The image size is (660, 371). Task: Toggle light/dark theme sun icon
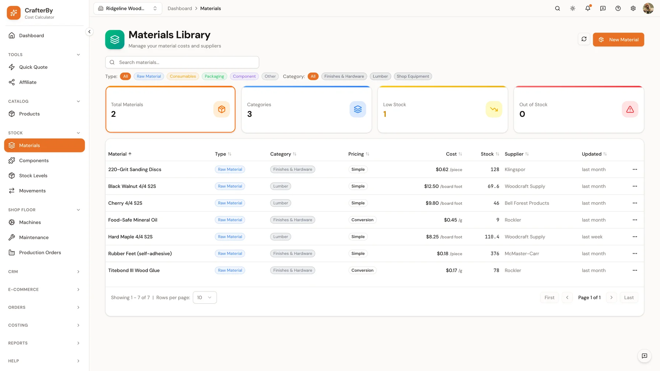tap(572, 8)
